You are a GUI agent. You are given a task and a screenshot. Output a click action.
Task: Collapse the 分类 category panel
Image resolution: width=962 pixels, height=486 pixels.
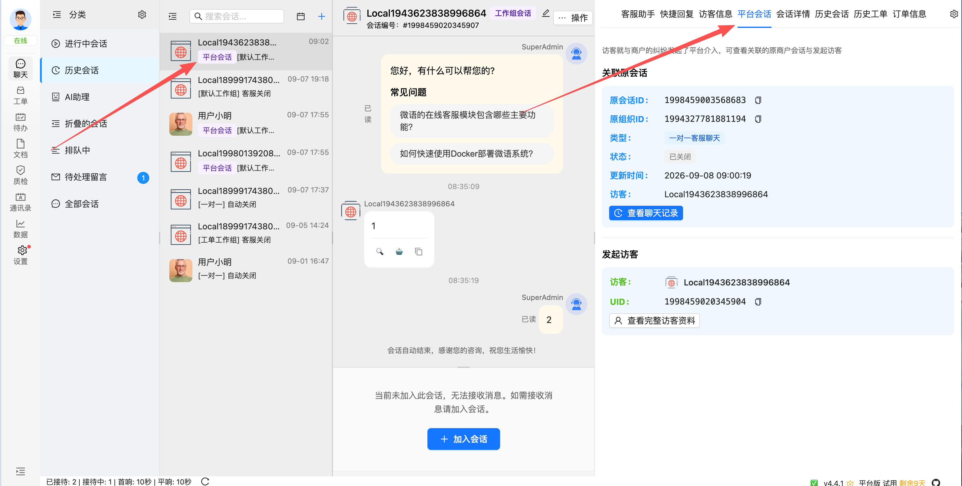[57, 15]
